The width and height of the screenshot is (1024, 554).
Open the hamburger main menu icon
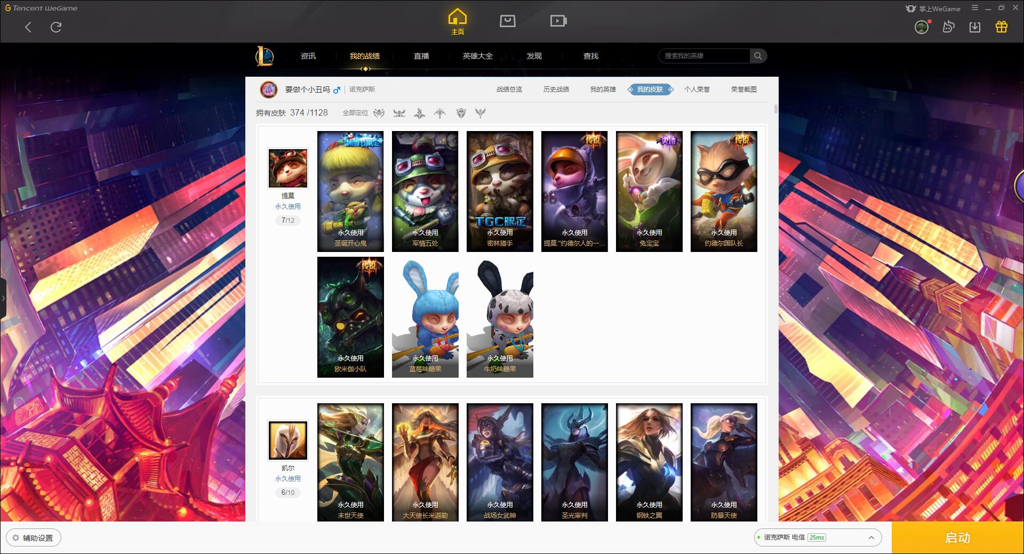pyautogui.click(x=975, y=8)
